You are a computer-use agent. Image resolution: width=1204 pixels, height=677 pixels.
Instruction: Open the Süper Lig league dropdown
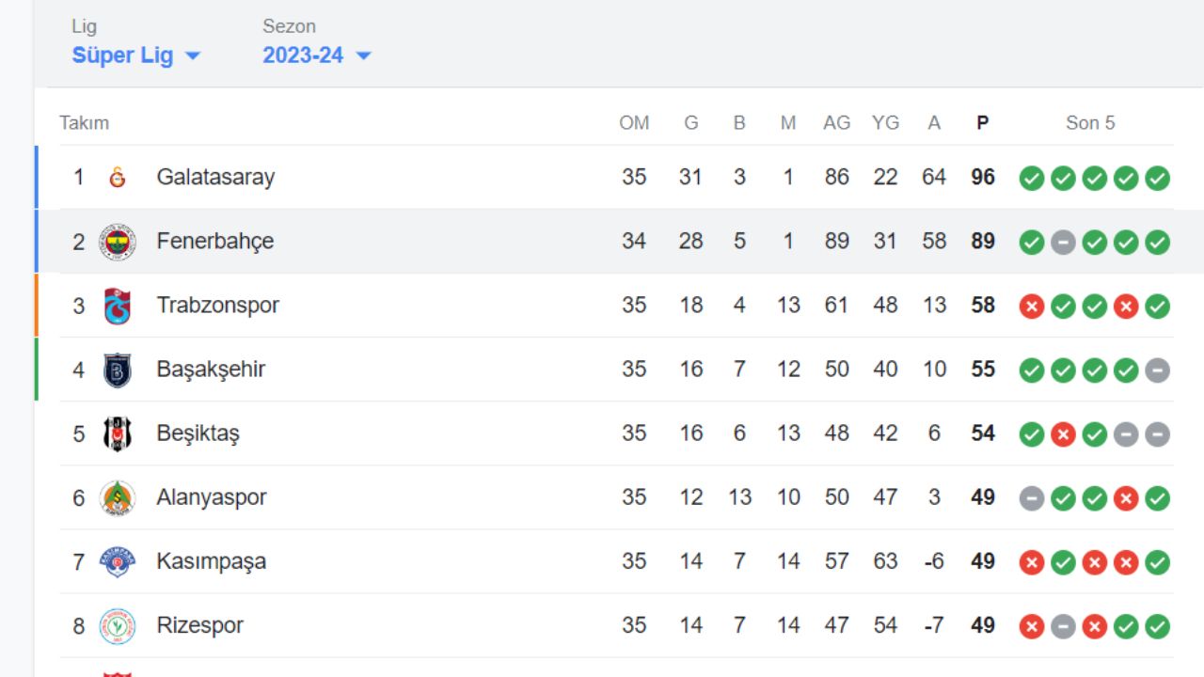[x=135, y=55]
